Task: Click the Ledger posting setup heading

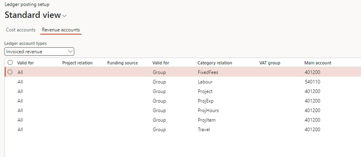Action: coord(27,4)
